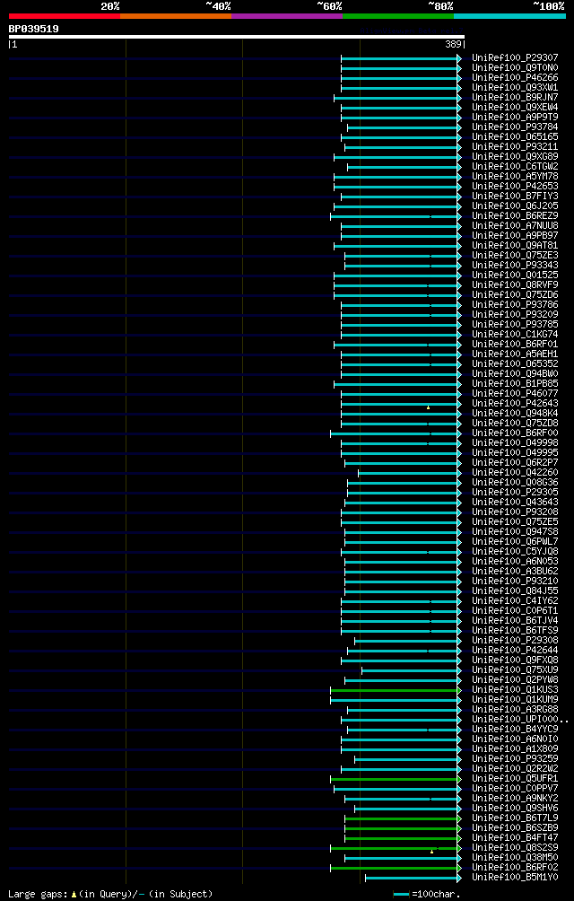Select label UniRef100_C1KG74
The width and height of the screenshot is (574, 901).
[515, 335]
